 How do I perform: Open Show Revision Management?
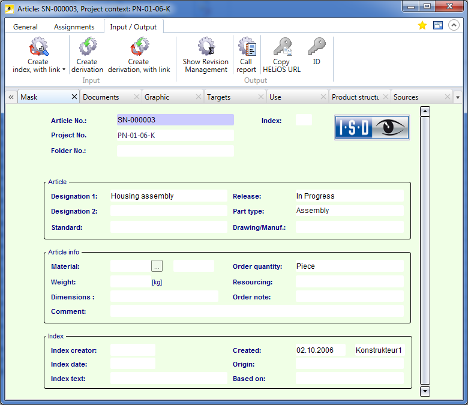pos(206,47)
